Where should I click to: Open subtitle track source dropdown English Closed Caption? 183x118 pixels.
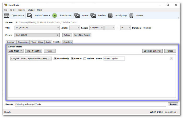(31, 59)
